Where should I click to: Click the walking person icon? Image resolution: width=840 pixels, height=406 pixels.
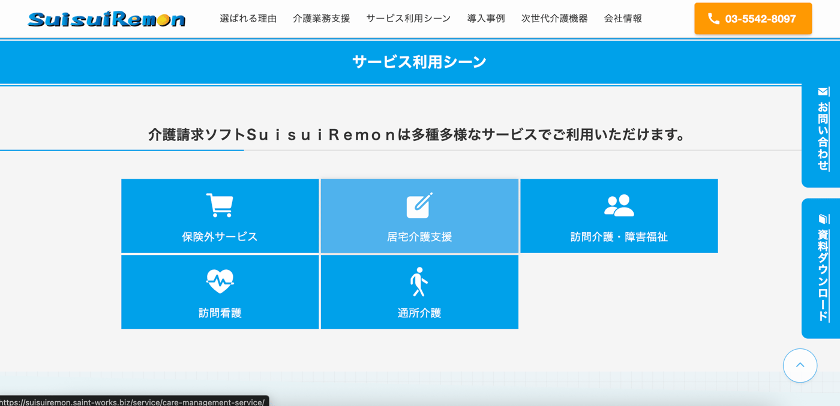coord(419,282)
